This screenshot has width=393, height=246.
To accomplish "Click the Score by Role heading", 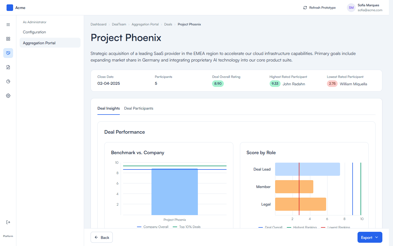I will 261,153.
